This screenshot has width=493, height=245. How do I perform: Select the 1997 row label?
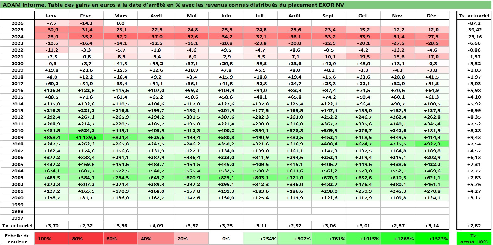point(17,218)
